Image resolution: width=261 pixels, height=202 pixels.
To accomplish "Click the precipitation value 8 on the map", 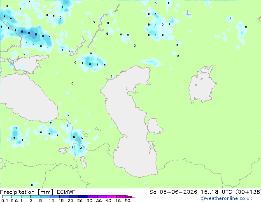I will [22, 31].
